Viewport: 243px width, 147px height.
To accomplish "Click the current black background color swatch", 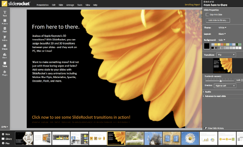I will 207,46.
